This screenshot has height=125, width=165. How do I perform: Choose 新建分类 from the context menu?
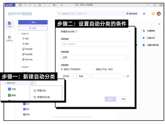coord(42,91)
